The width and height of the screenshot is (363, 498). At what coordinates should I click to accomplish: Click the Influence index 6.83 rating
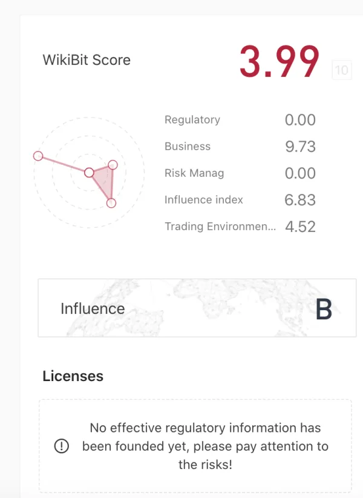(301, 199)
